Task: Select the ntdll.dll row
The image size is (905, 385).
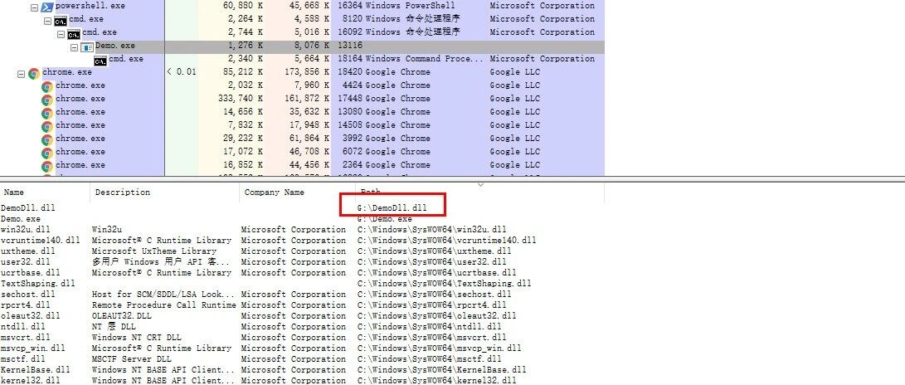Action: coord(302,327)
